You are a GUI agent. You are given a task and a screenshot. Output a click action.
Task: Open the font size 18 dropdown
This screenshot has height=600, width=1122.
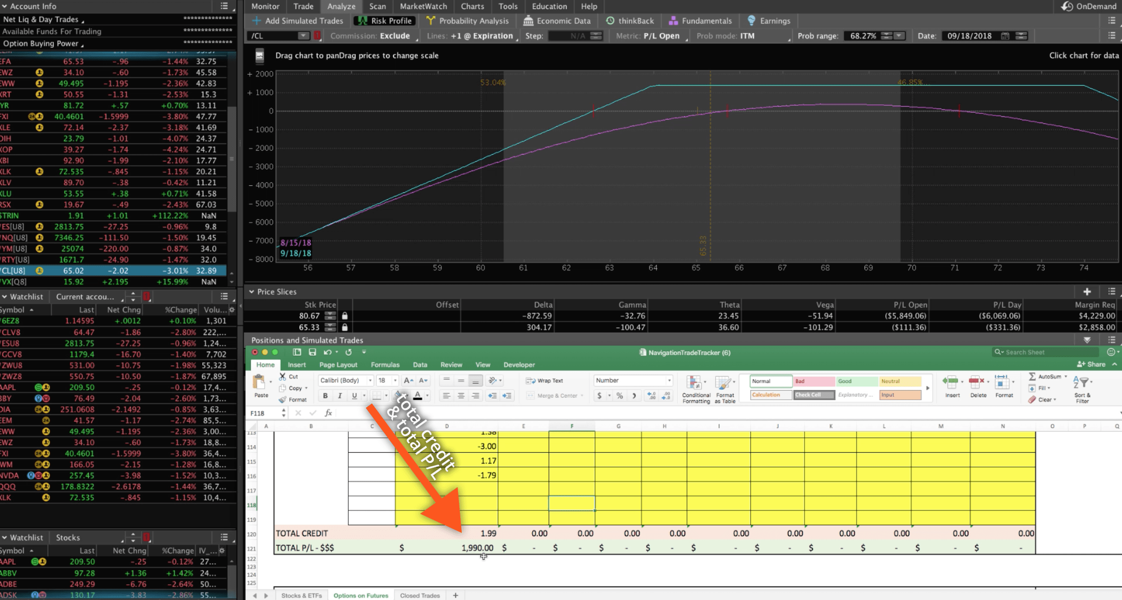click(395, 380)
